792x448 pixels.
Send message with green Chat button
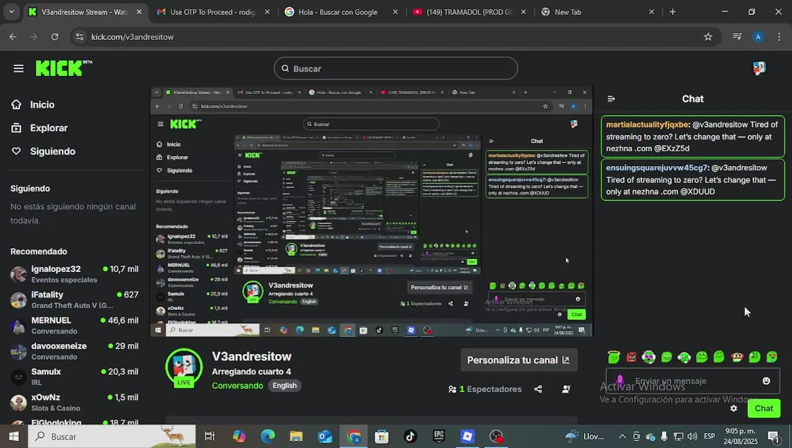pyautogui.click(x=764, y=409)
